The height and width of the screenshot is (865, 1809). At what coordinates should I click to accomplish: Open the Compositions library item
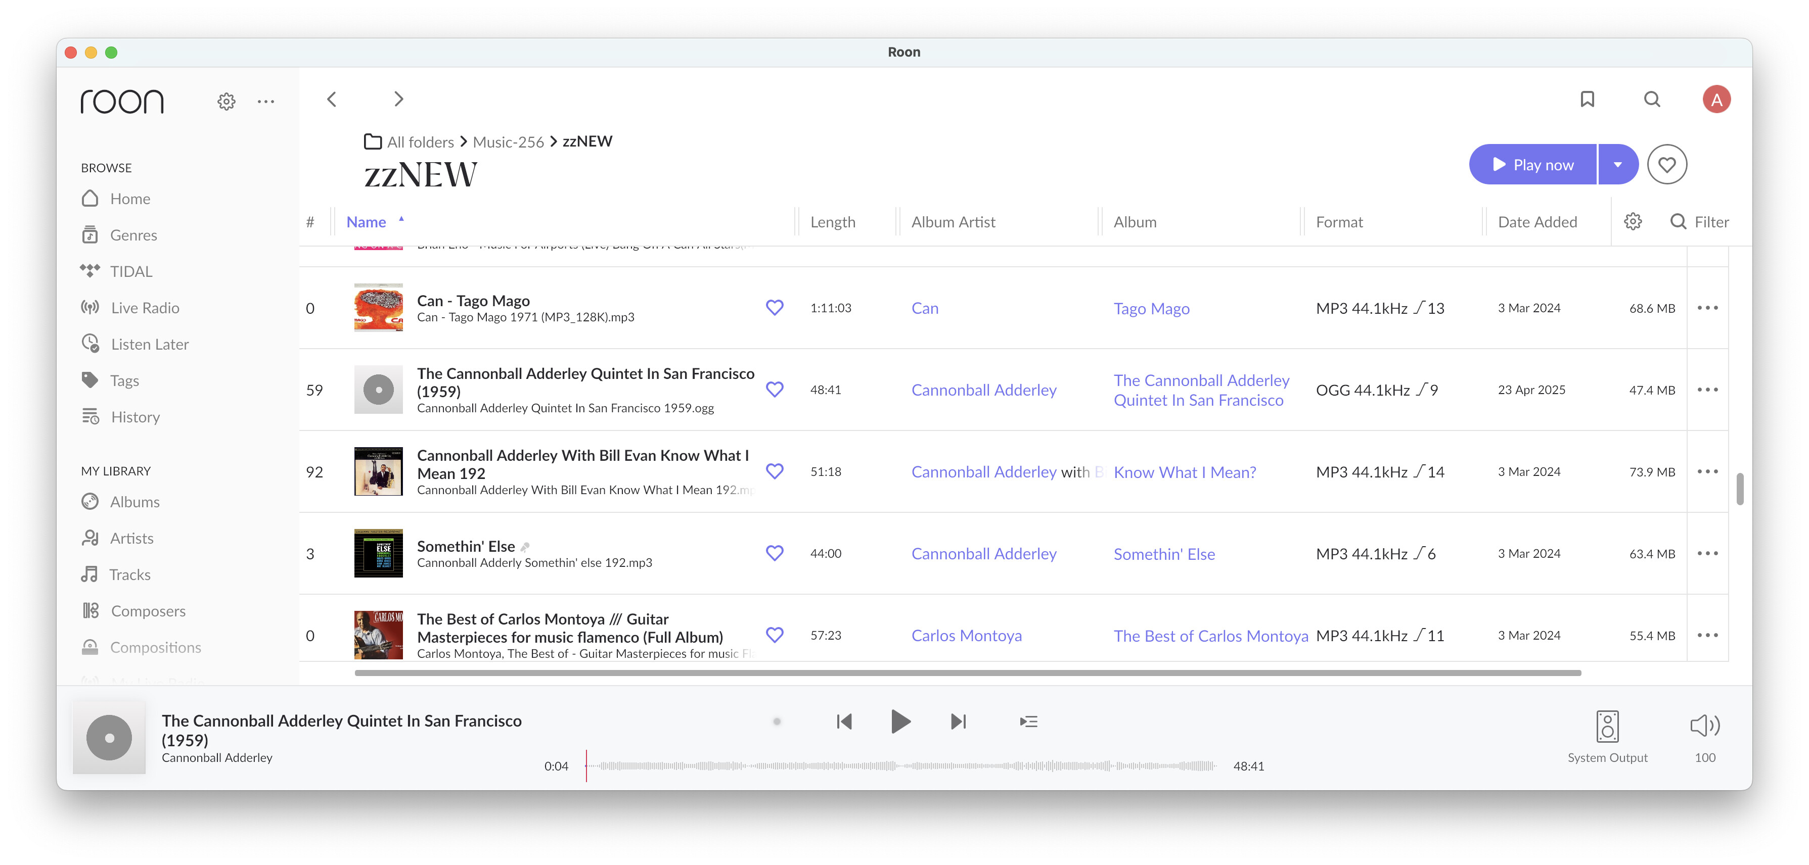point(141,648)
